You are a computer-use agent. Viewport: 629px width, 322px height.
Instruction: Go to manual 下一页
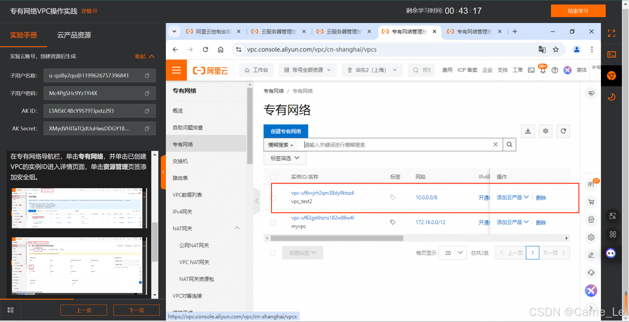tap(136, 310)
